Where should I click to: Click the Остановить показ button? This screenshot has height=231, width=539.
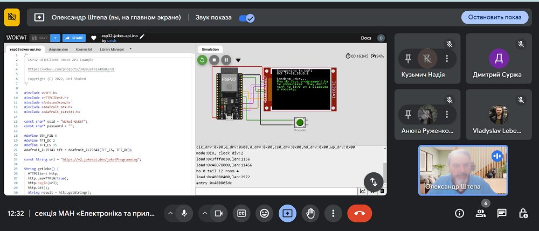pos(495,17)
